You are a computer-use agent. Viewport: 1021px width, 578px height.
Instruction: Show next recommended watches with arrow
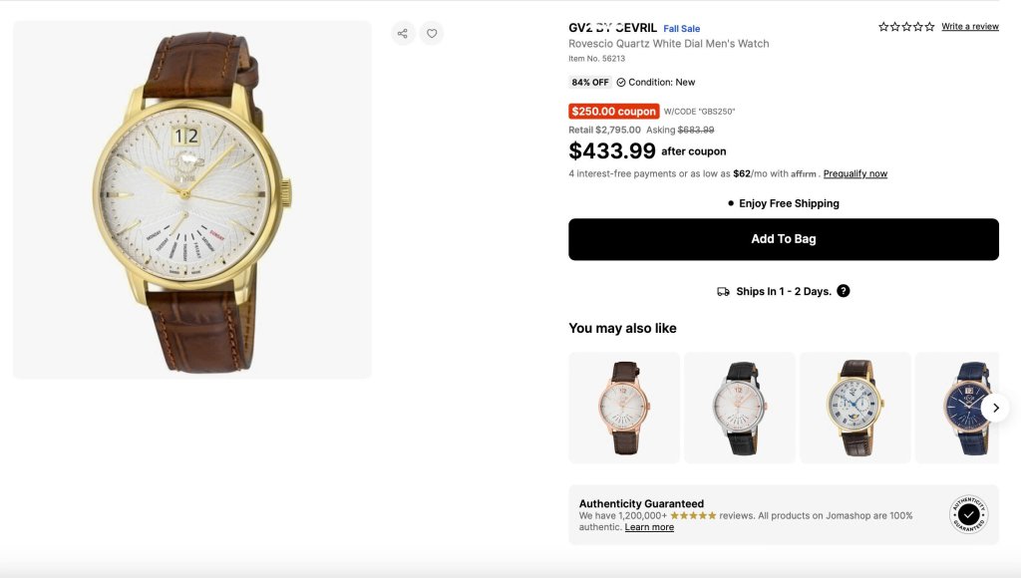pos(995,408)
